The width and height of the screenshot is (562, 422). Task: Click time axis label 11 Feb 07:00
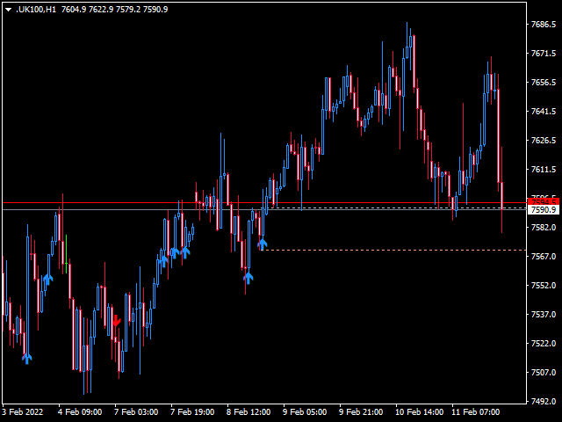point(476,412)
